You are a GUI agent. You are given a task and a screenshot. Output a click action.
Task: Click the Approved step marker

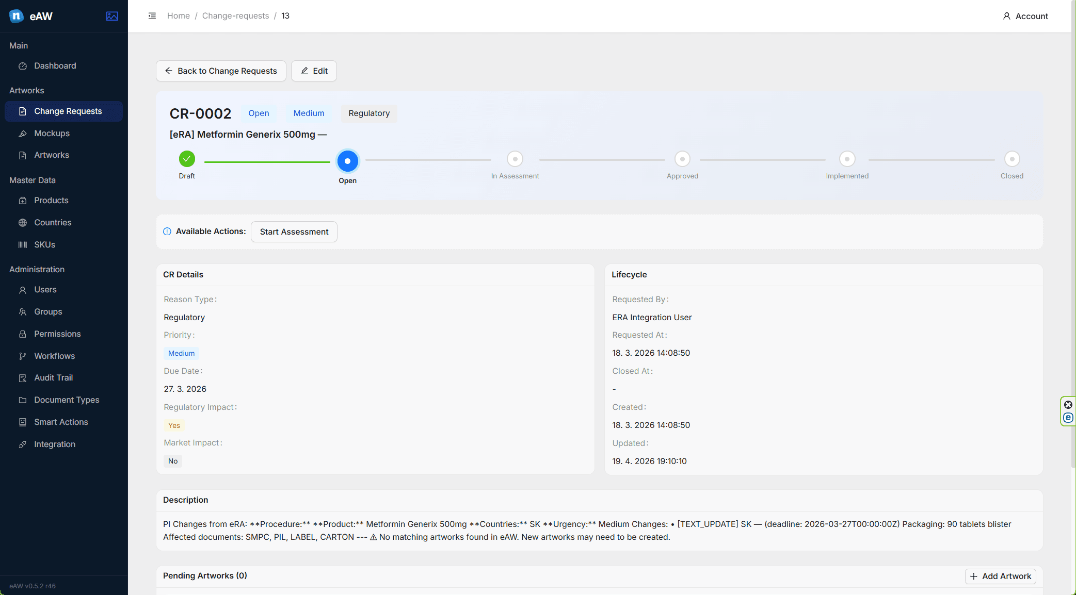pos(682,159)
